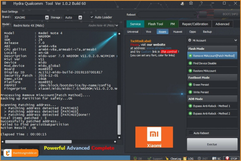This screenshot has width=241, height=161.
Task: Select Remove MiAccount[Patch Method] option
Action: [x=212, y=56]
